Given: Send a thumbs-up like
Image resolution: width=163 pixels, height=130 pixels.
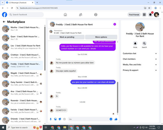Looking at the screenshot, I should [116, 119].
